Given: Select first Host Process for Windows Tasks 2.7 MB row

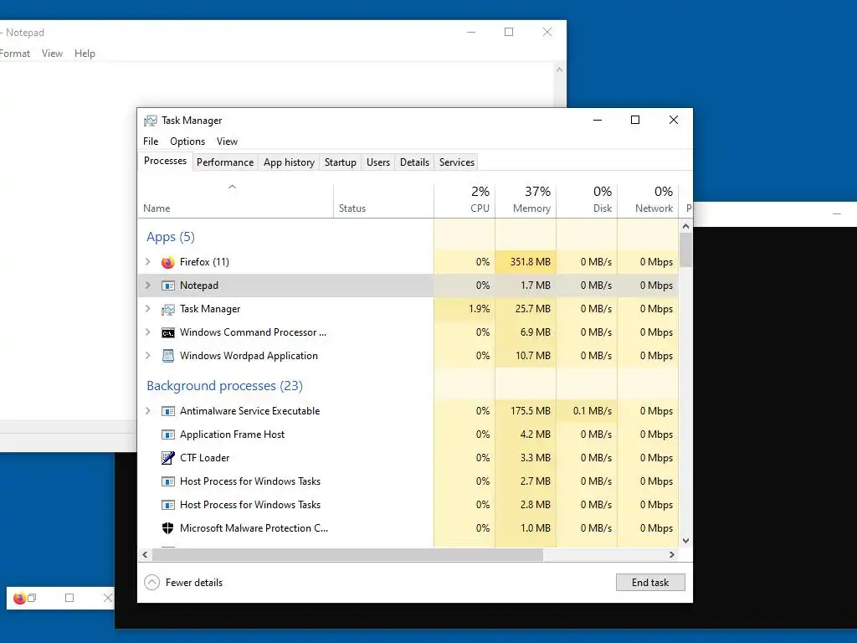Looking at the screenshot, I should 408,481.
